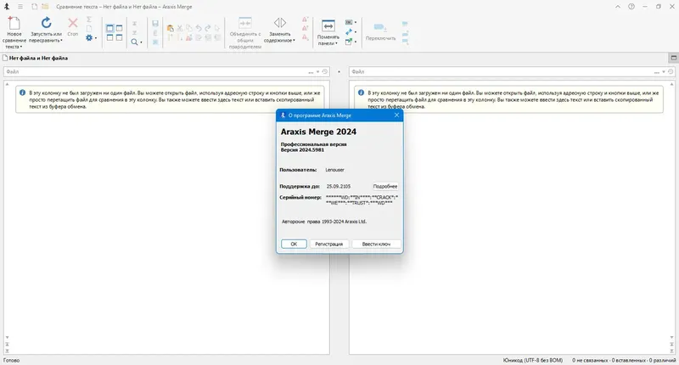Close the About Araxis Merge dialog
The width and height of the screenshot is (679, 365).
(x=396, y=115)
